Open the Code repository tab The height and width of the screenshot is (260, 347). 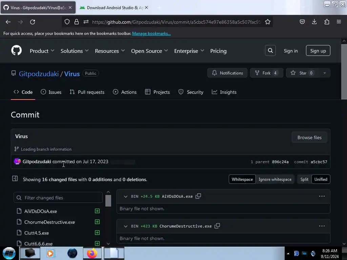click(x=23, y=92)
